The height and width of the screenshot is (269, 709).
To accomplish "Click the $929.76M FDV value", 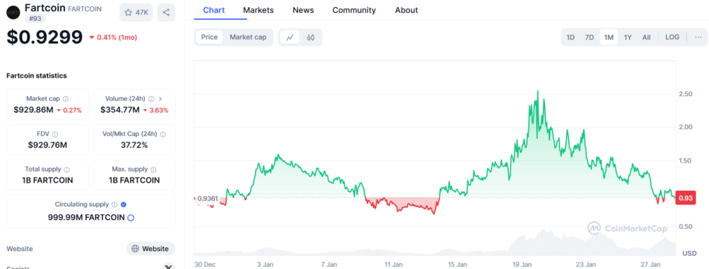I will coord(48,145).
